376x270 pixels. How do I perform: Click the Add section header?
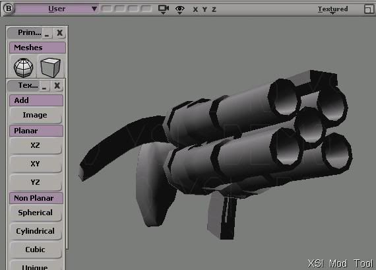pos(36,100)
